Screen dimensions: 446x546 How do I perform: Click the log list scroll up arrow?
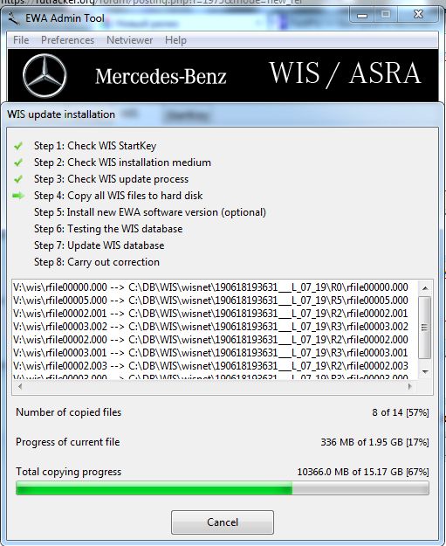425,288
